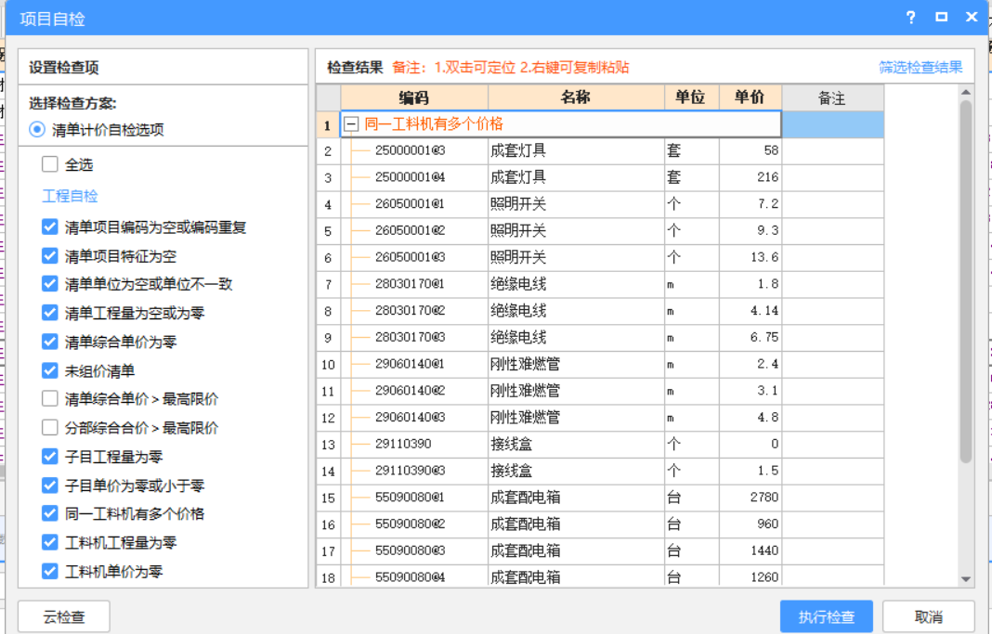Click the 单位 column header
Screen dimensions: 992x634
[x=691, y=97]
